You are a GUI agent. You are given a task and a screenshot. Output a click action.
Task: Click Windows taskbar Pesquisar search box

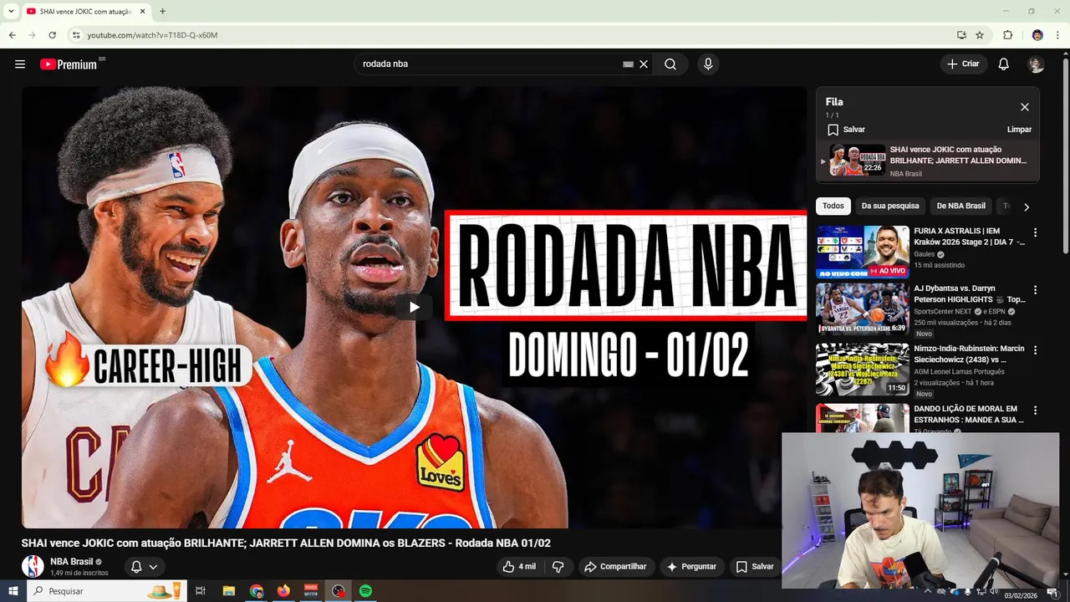click(x=108, y=591)
